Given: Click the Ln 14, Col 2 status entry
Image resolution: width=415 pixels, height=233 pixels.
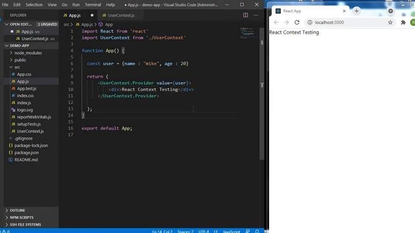Looking at the screenshot, I should click(x=162, y=231).
